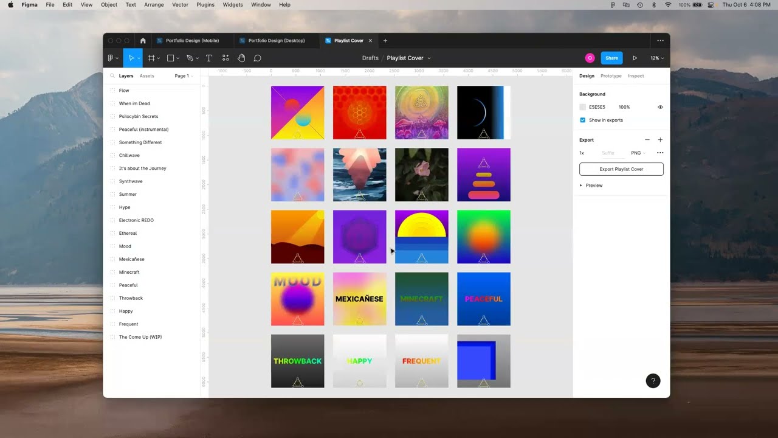Open export settings ellipsis menu
Image resolution: width=778 pixels, height=438 pixels.
coord(660,153)
